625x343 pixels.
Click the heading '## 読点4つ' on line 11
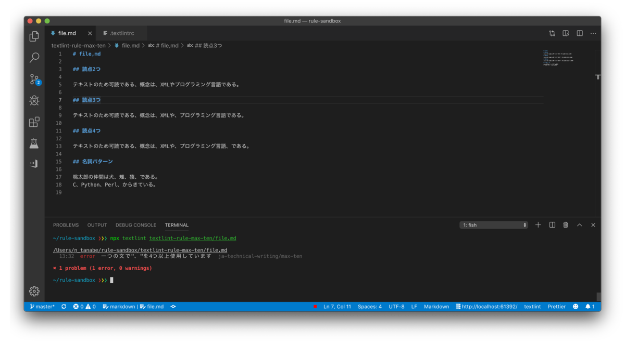(86, 131)
